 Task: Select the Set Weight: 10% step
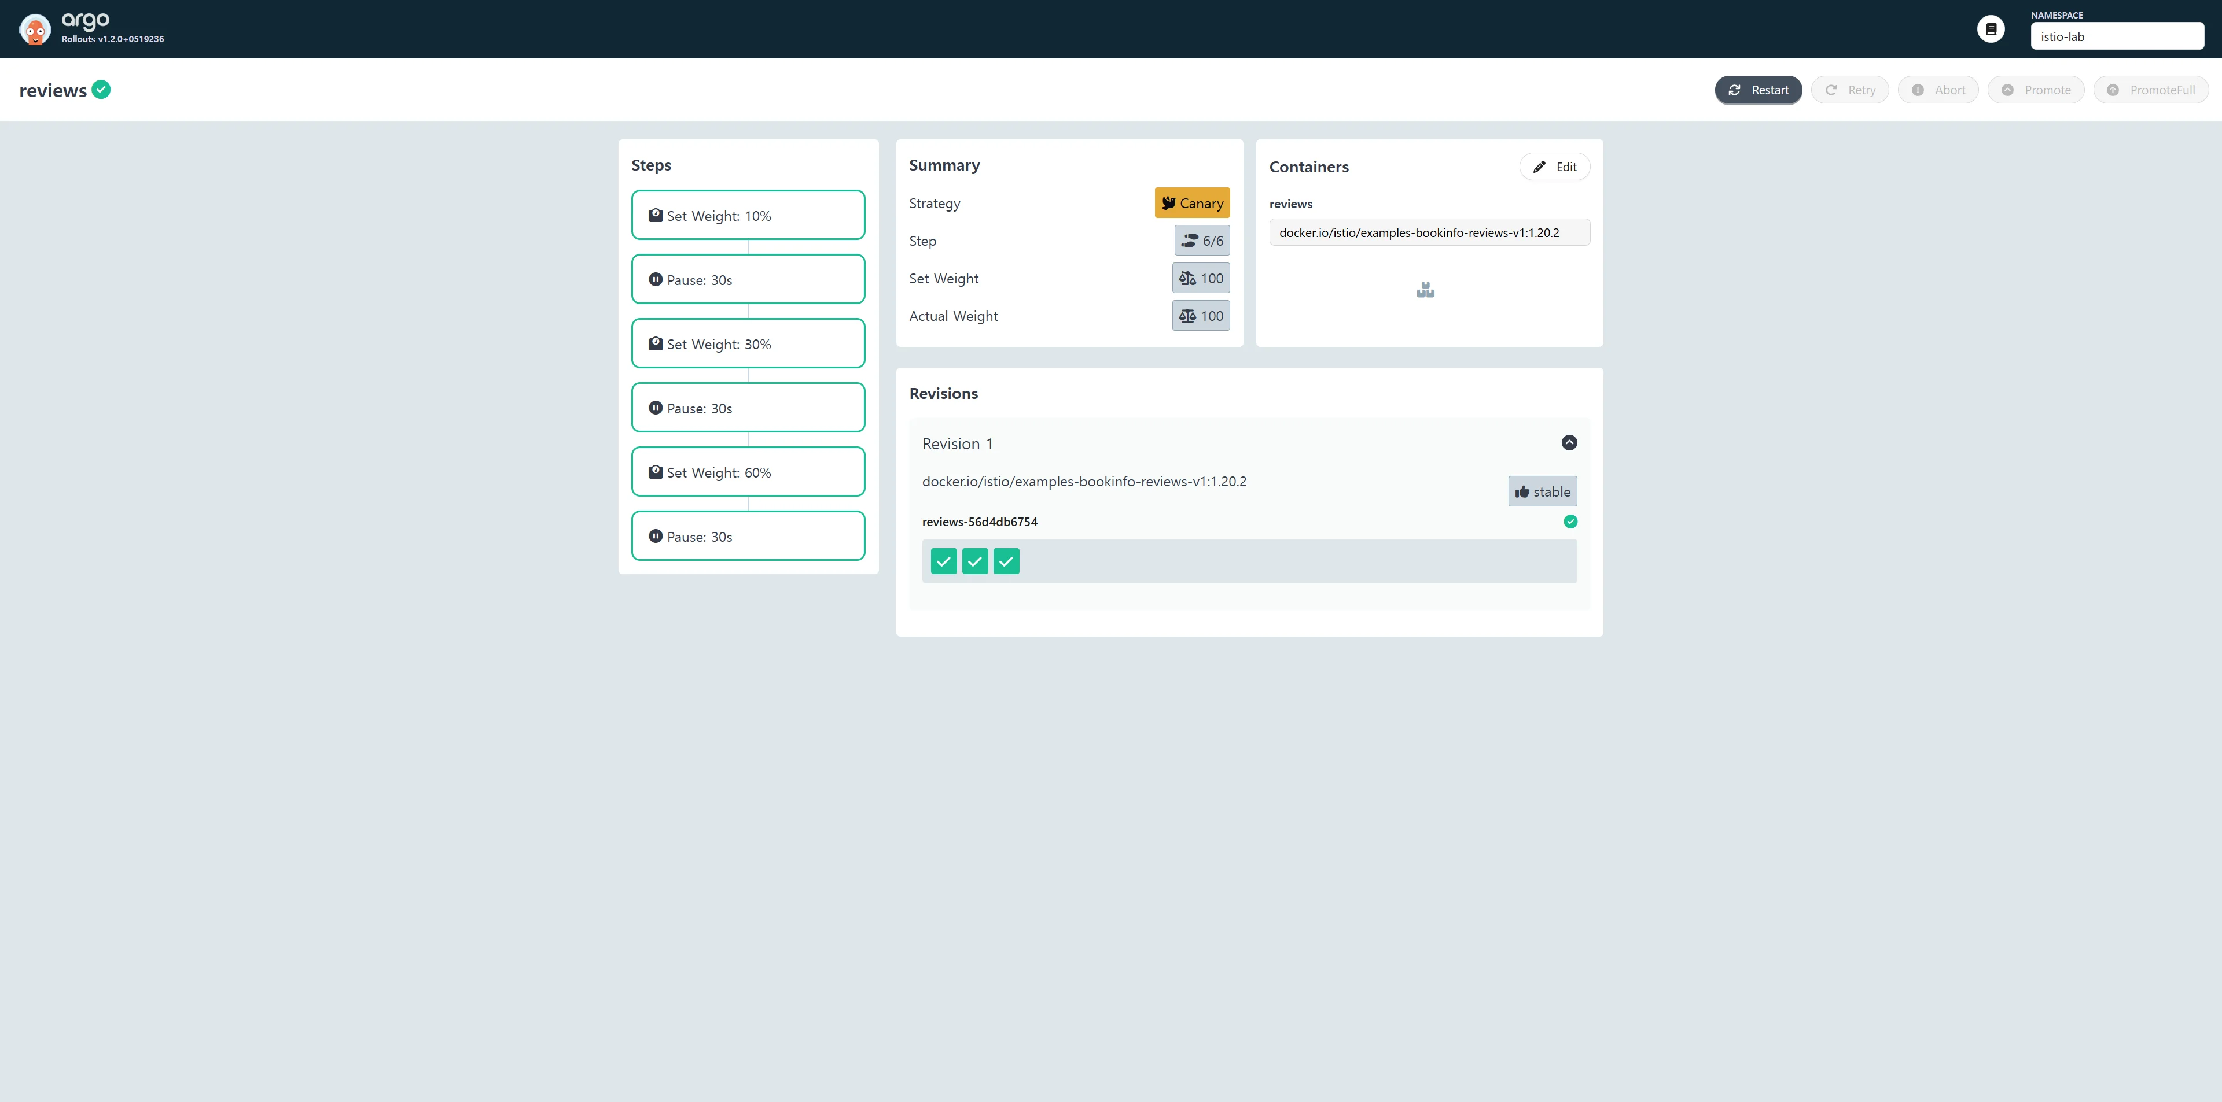[x=748, y=216]
